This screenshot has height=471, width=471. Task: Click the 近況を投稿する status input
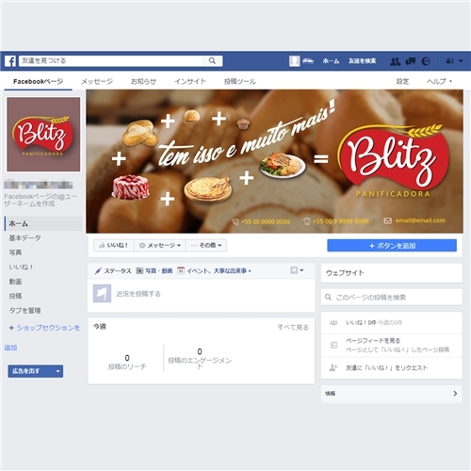click(214, 294)
